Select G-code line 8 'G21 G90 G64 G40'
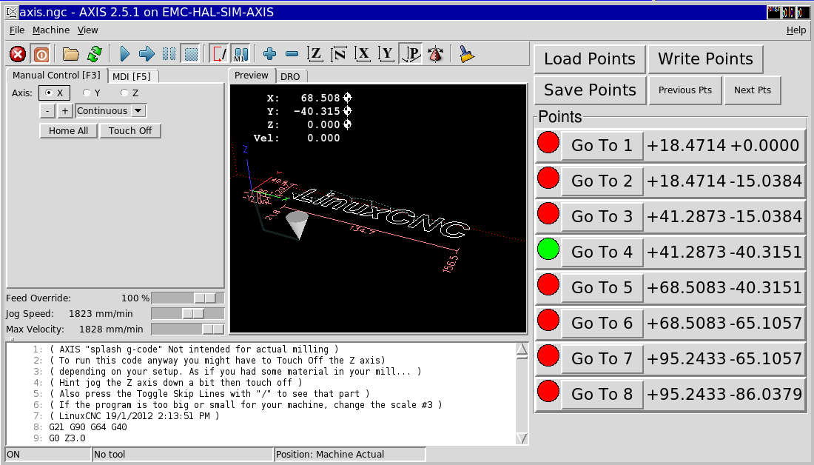 point(88,427)
